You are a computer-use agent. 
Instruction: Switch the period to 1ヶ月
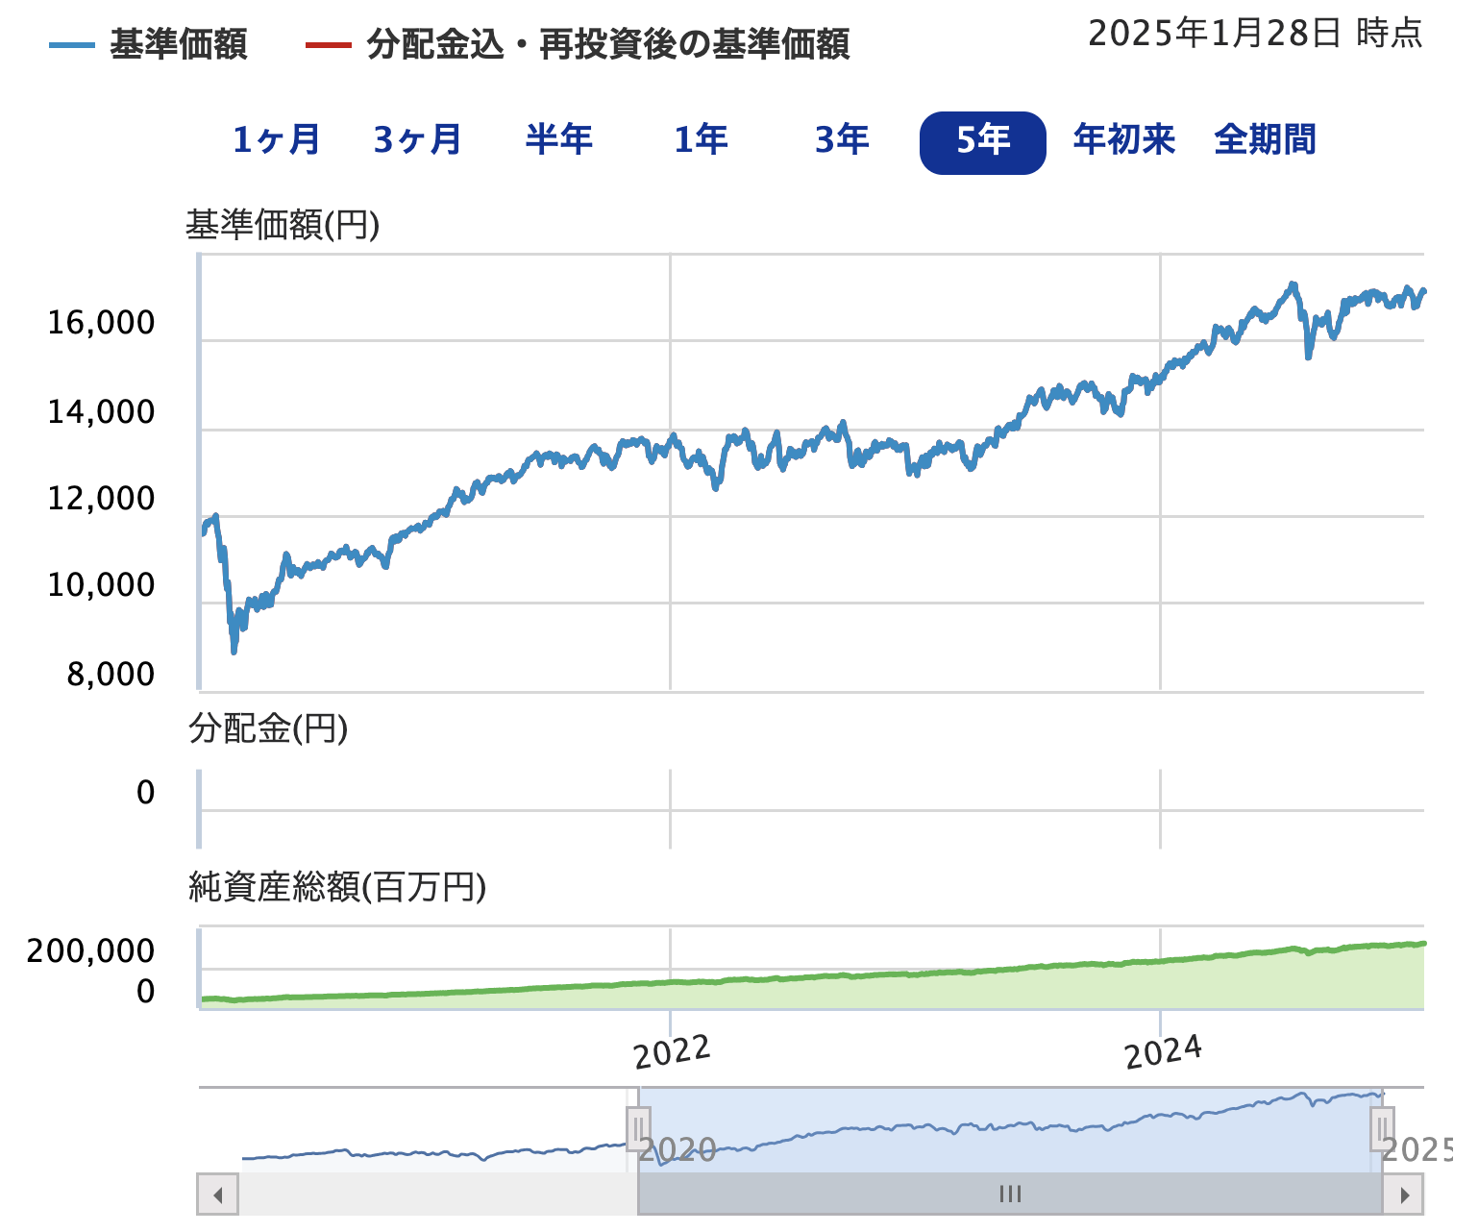277,141
